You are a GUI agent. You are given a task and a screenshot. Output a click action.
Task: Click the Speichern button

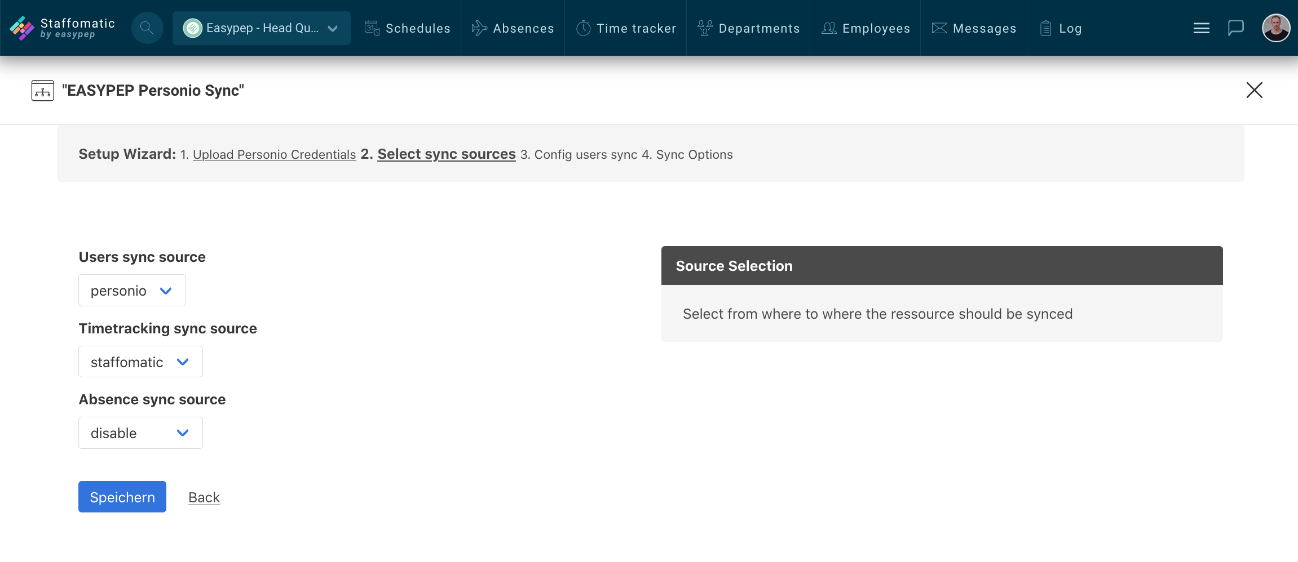(122, 497)
